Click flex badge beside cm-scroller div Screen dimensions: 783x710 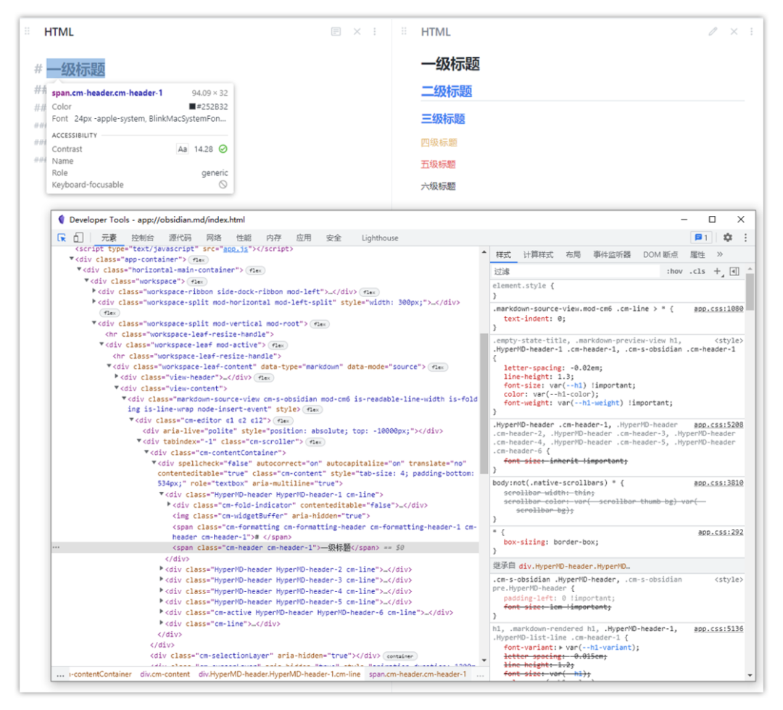(x=315, y=442)
